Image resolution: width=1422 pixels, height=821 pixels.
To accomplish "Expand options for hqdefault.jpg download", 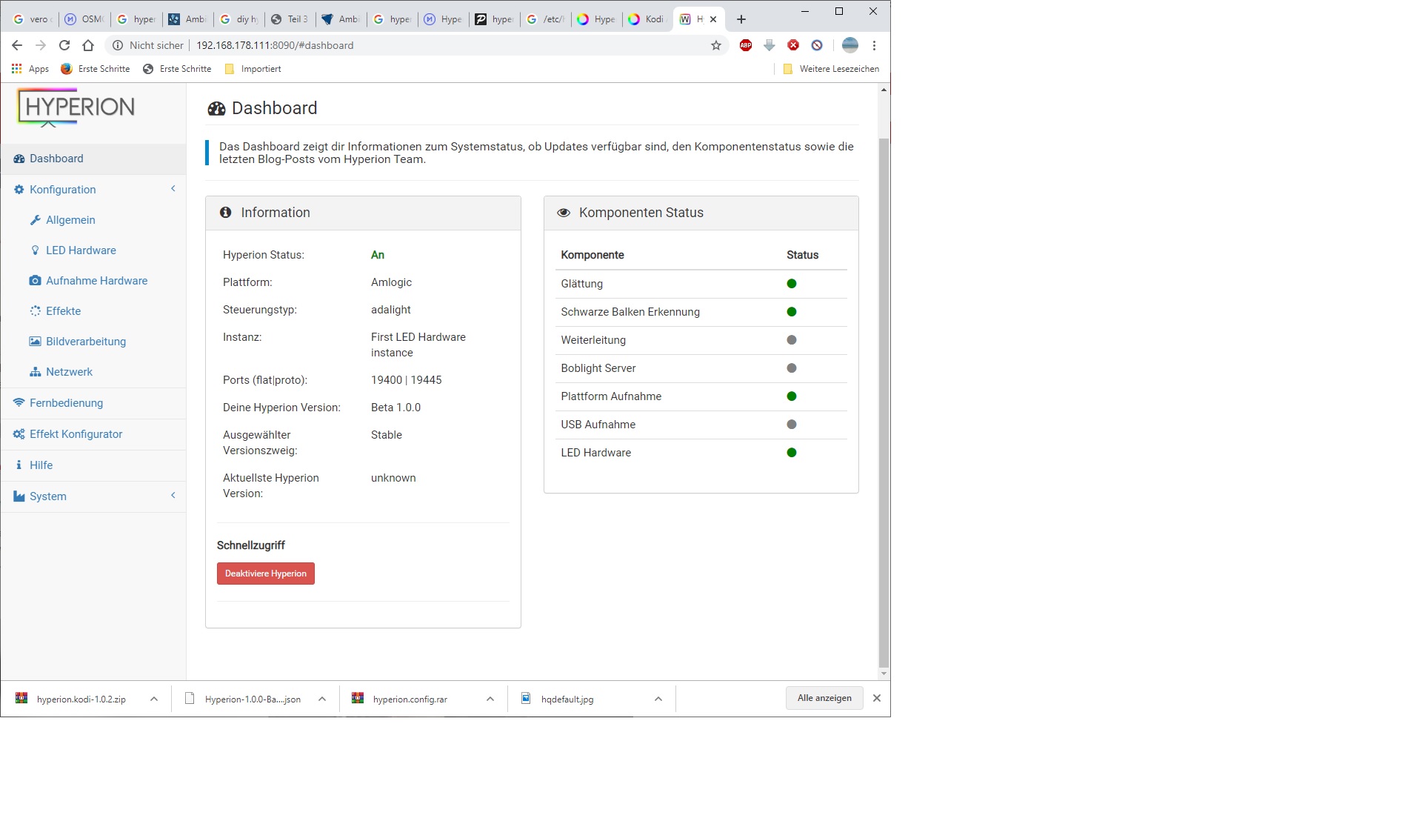I will 658,699.
